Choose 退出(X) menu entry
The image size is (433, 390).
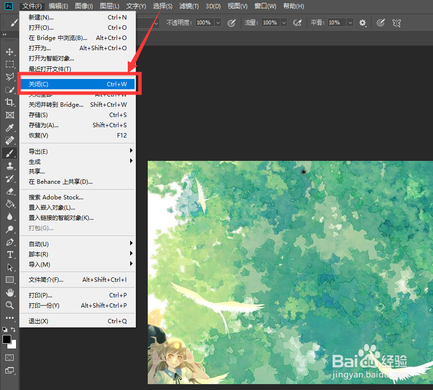tap(78, 321)
